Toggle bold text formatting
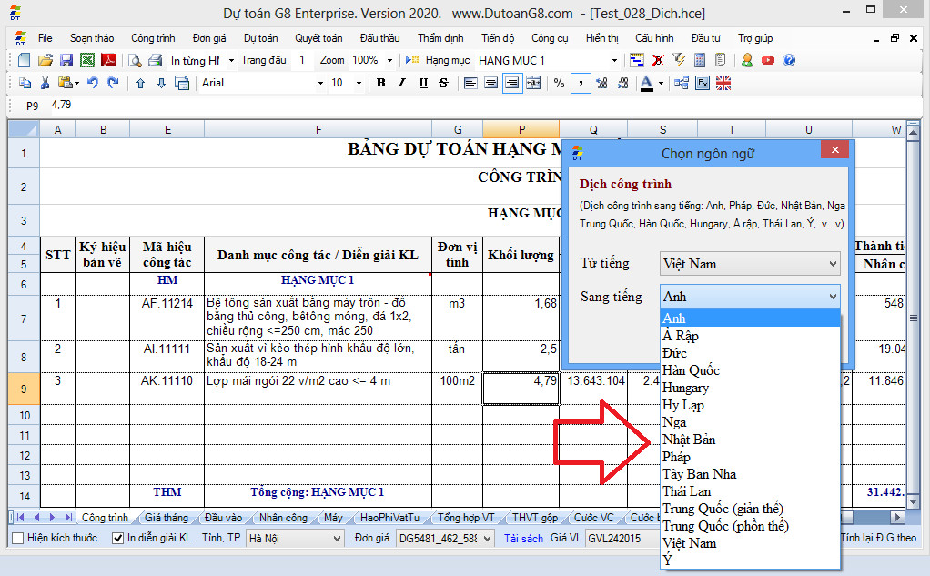Viewport: 930px width, 576px height. pos(380,83)
